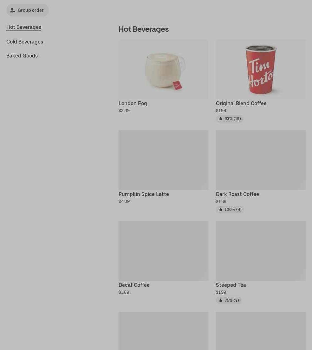Viewport: 312px width, 350px height.
Task: Click the 93% (15) rating badge
Action: (x=230, y=119)
